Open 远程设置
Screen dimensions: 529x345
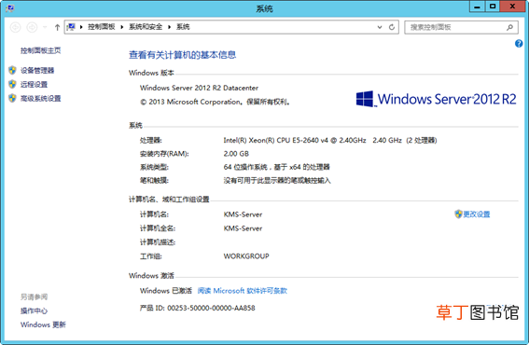point(34,84)
